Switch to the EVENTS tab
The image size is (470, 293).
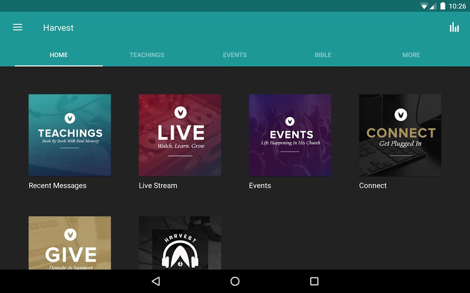(x=235, y=55)
